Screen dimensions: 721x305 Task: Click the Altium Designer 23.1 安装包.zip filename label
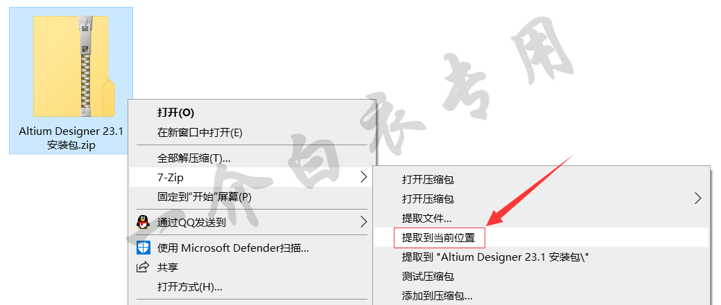(71, 138)
